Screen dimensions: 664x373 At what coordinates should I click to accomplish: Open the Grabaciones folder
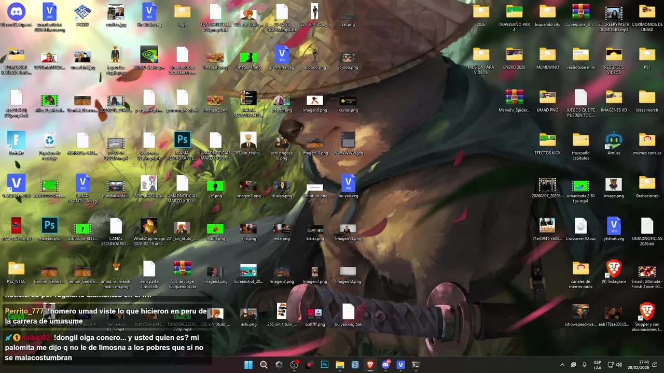pyautogui.click(x=647, y=187)
